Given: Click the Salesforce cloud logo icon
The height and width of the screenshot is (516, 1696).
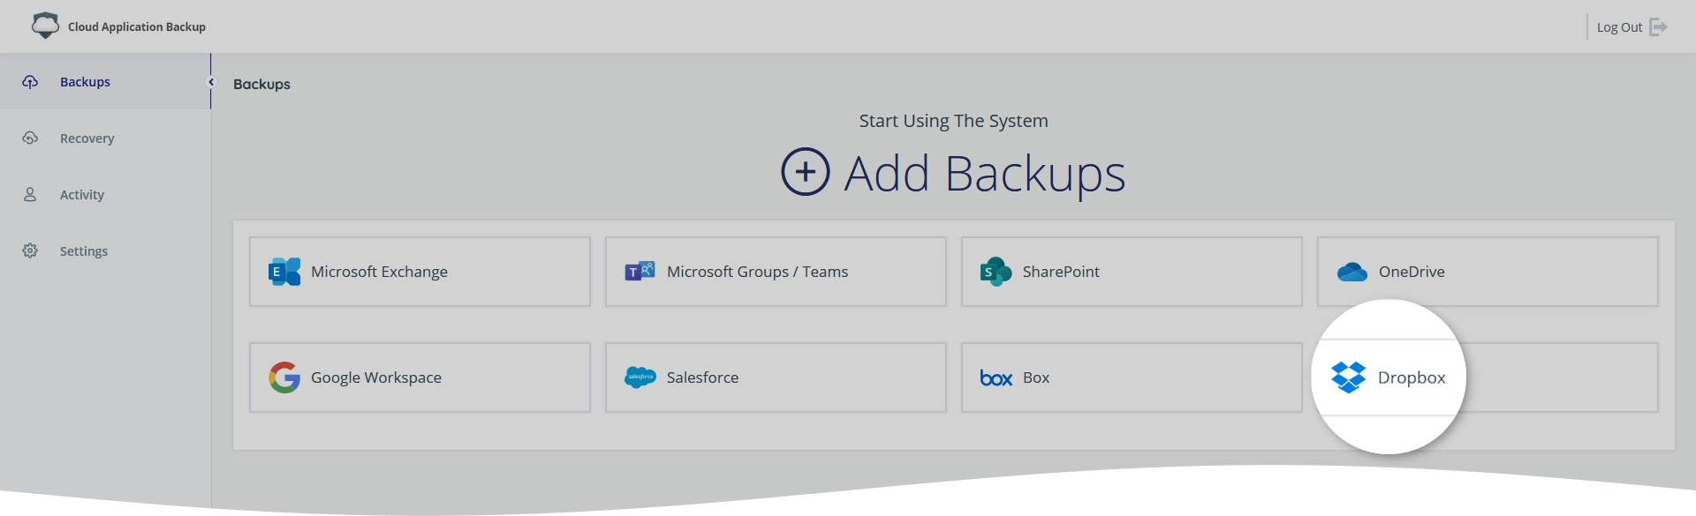Looking at the screenshot, I should (x=640, y=378).
